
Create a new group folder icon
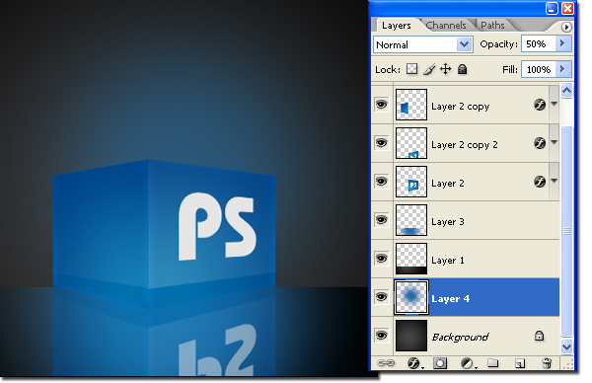point(492,363)
